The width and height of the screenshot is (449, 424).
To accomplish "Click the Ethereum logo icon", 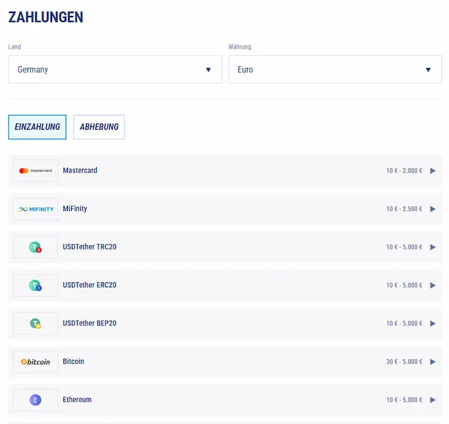I will (35, 400).
